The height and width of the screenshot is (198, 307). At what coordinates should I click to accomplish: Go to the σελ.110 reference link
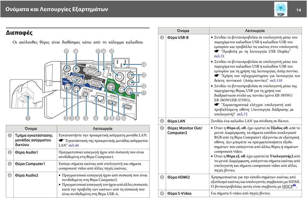tap(276, 80)
